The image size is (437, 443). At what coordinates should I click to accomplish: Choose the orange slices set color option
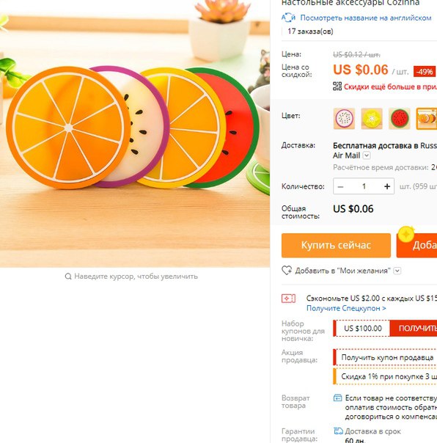(427, 119)
